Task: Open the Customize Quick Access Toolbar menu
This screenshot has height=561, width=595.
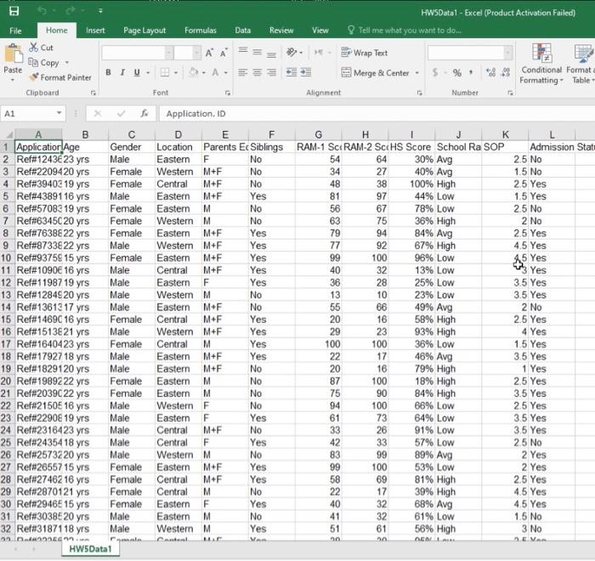Action: tap(100, 11)
